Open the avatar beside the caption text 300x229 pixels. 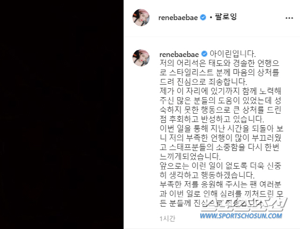point(141,58)
